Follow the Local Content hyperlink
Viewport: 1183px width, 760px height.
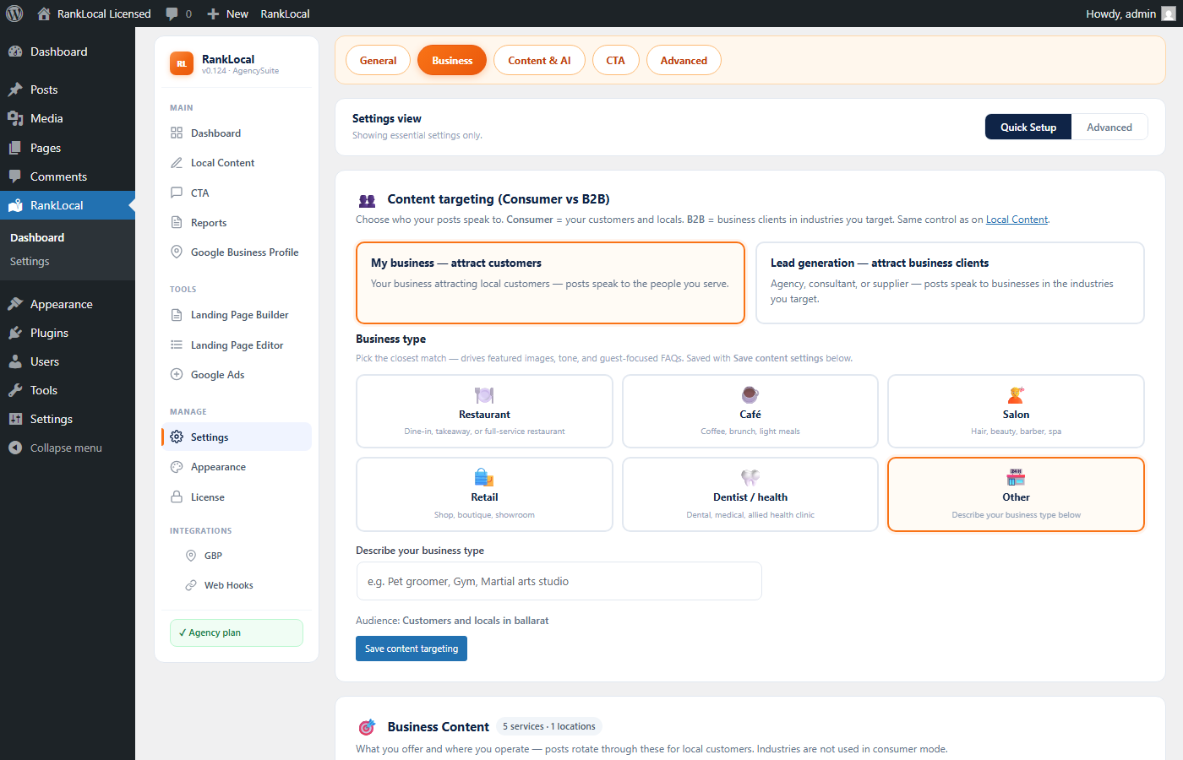pyautogui.click(x=1017, y=220)
